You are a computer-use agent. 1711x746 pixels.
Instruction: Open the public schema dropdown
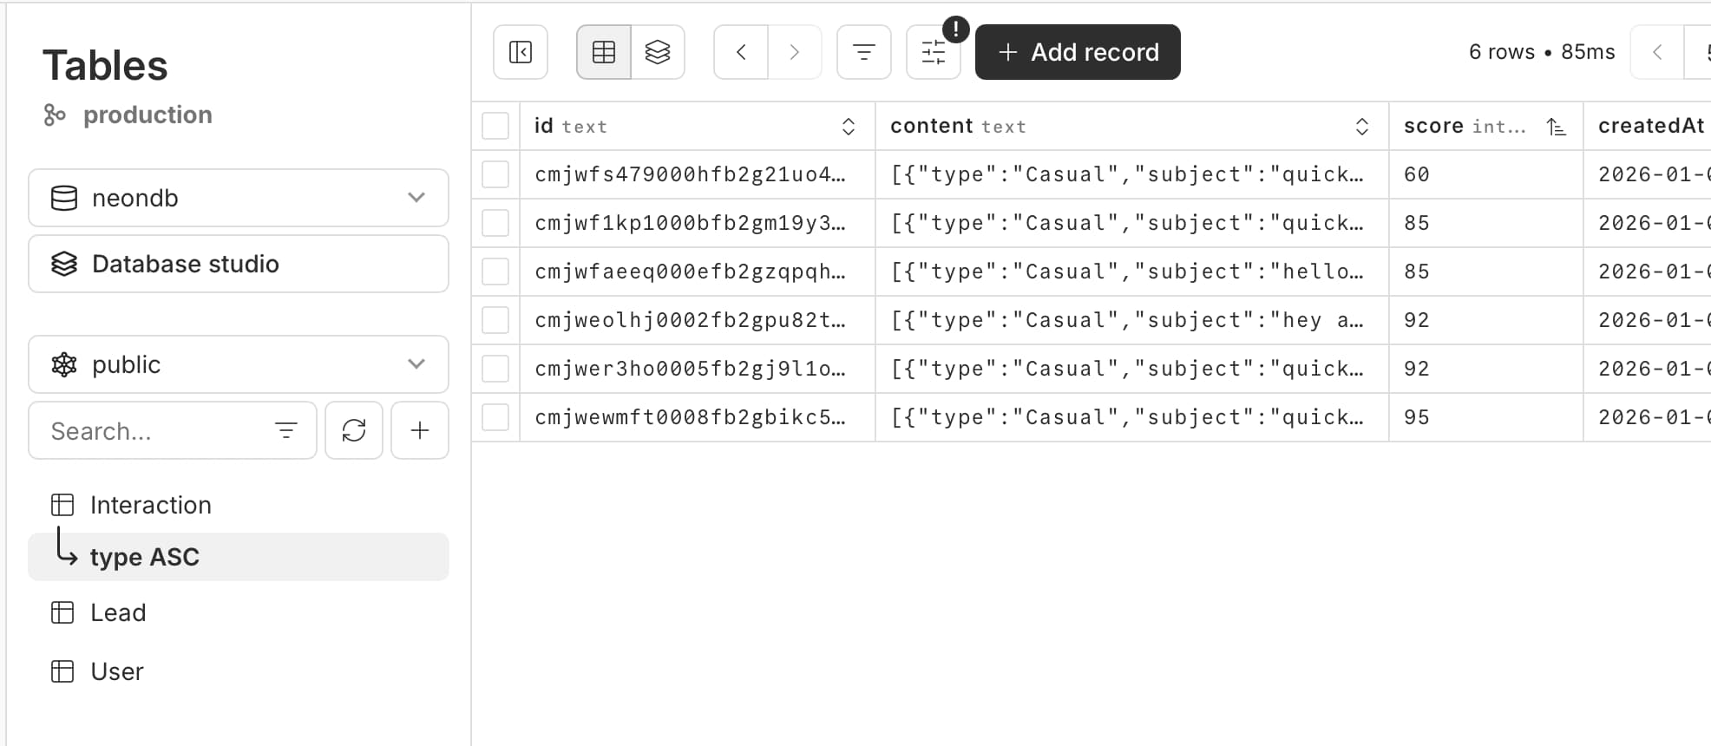[239, 364]
